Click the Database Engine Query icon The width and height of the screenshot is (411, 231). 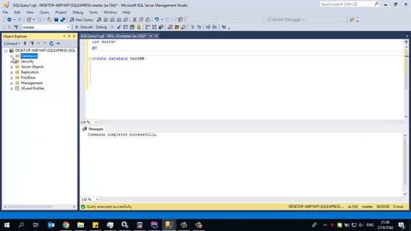point(99,20)
